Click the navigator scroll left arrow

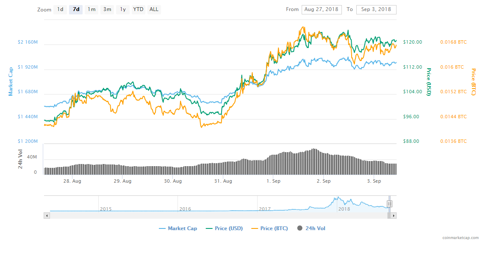47,216
